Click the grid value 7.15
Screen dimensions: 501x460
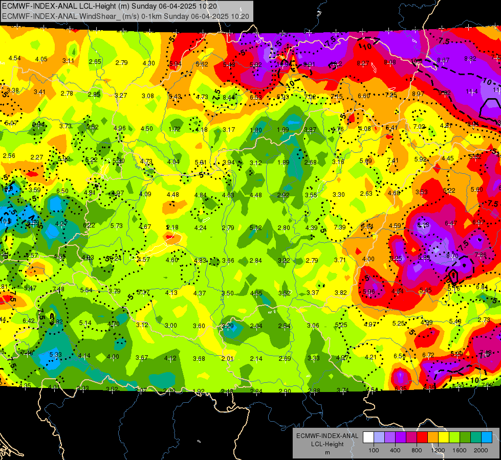(336, 96)
